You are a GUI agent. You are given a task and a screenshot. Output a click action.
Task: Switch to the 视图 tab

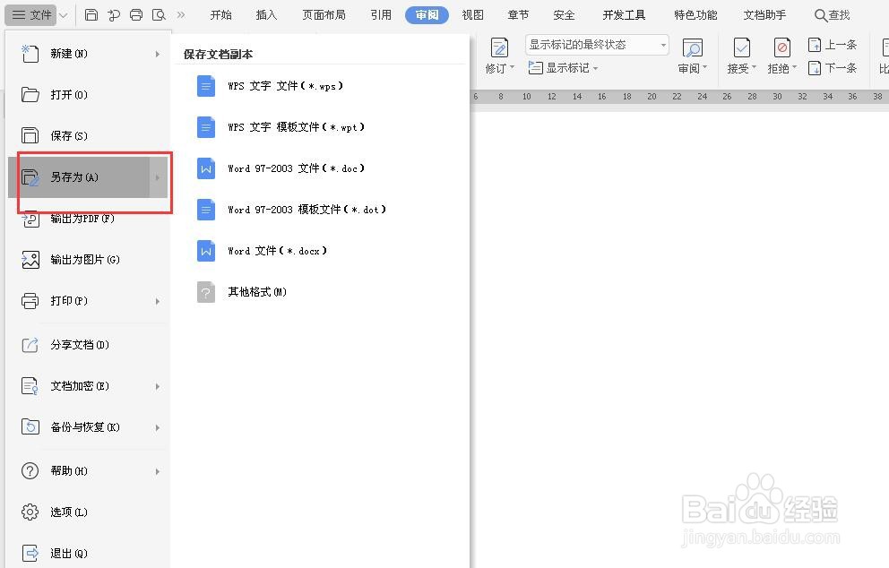(473, 14)
